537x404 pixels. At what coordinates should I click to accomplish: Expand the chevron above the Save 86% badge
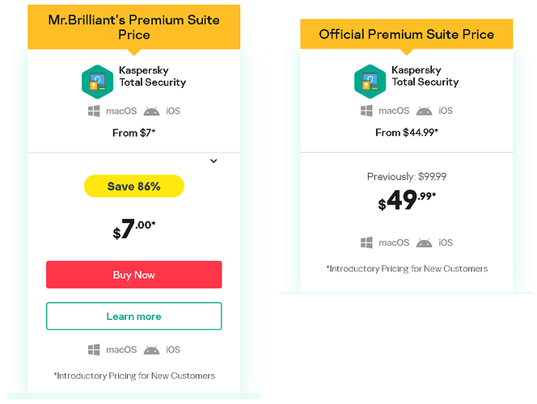pos(214,161)
